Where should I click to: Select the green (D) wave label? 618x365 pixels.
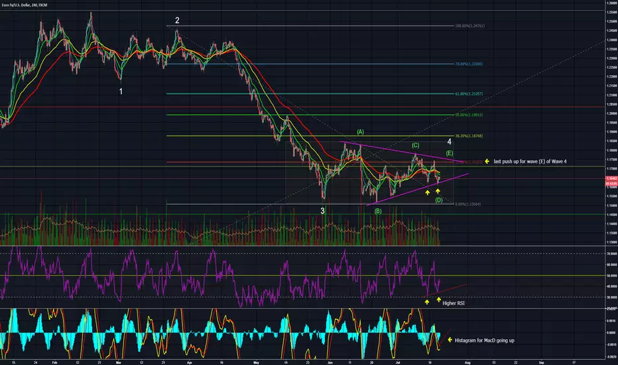click(x=439, y=200)
